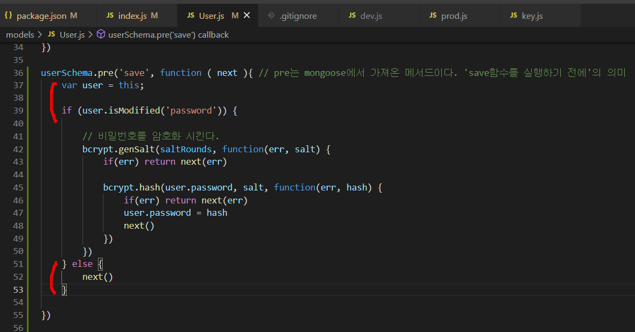This screenshot has height=332, width=635.
Task: Click the cube symbol icon in breadcrumbs
Action: pos(101,34)
